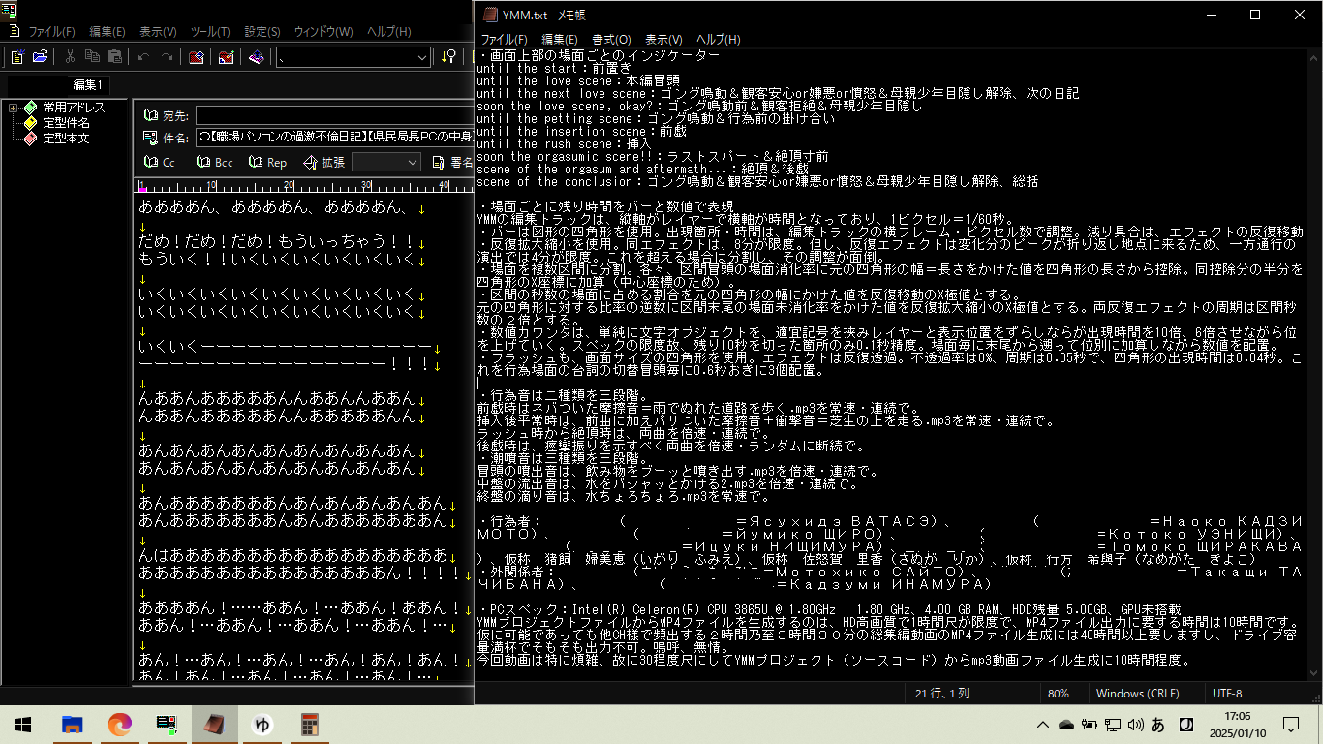Open the toolbar search combo box dropdown
Screen dimensions: 1323x744
(422, 57)
